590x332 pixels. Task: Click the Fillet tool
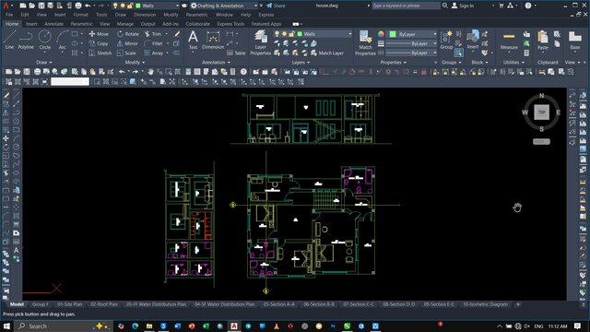[x=154, y=43]
